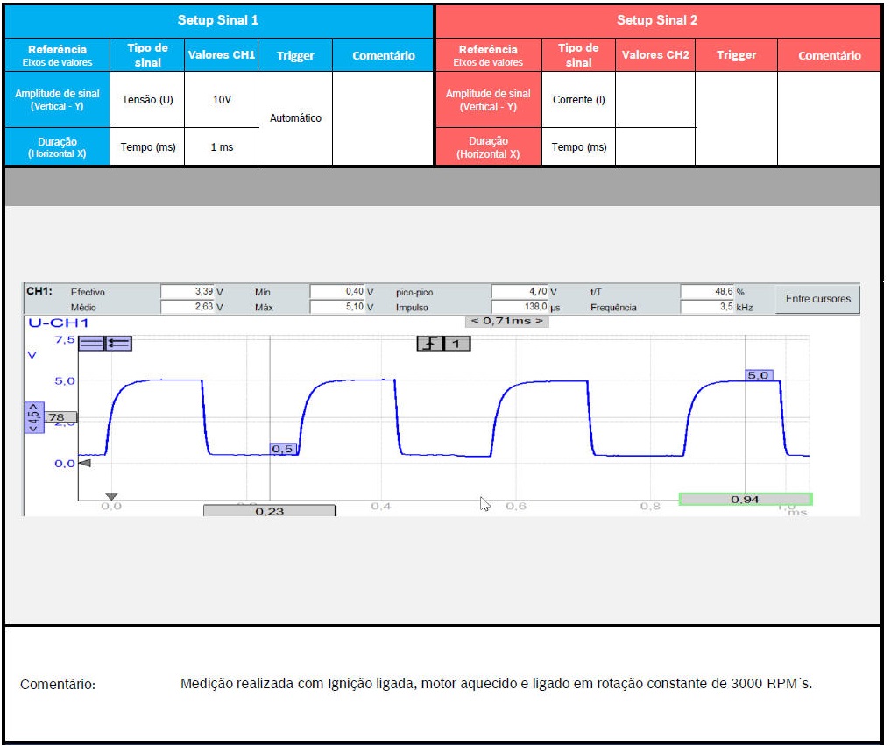Click the vertical <4,5> cursor difference tag
891x746 pixels.
34,417
